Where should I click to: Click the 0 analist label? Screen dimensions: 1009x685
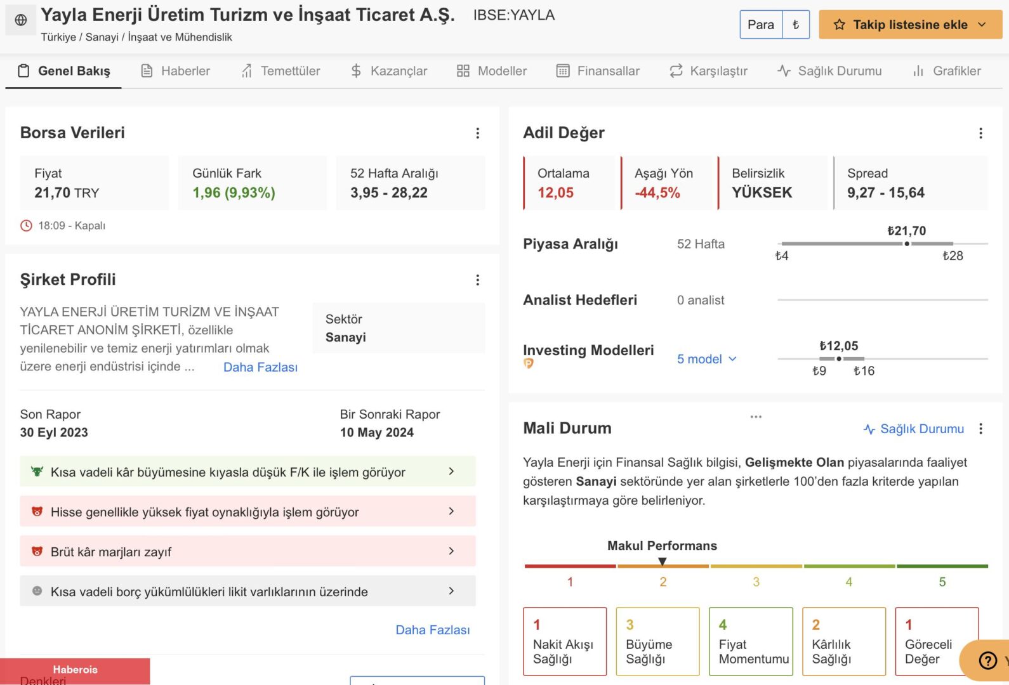701,300
